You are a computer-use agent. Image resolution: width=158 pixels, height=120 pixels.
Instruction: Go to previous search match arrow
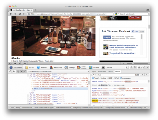(x=142, y=75)
